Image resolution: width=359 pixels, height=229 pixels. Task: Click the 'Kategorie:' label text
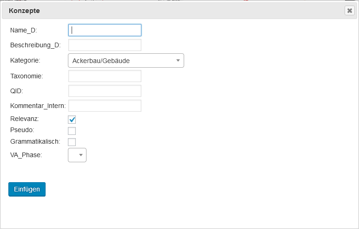pos(25,60)
